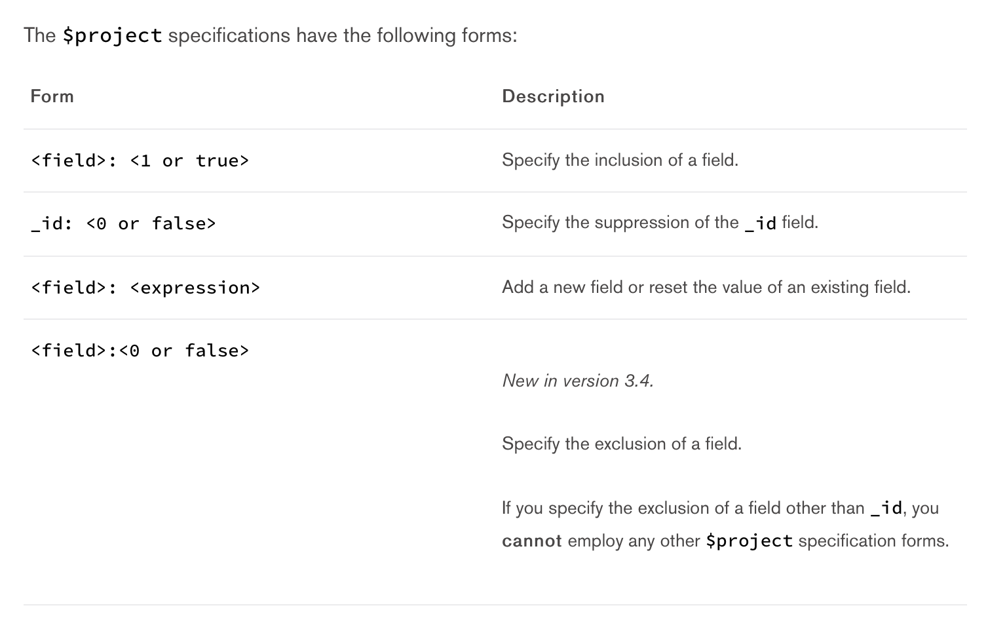Click 'specifications have the following forms' text
This screenshot has width=988, height=633.
(343, 35)
